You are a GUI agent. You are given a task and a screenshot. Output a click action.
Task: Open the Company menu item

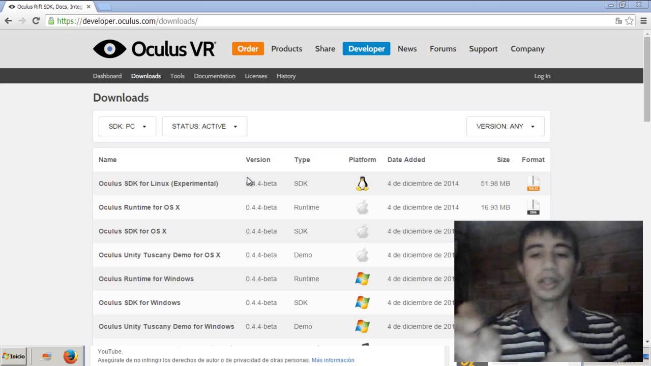point(527,49)
